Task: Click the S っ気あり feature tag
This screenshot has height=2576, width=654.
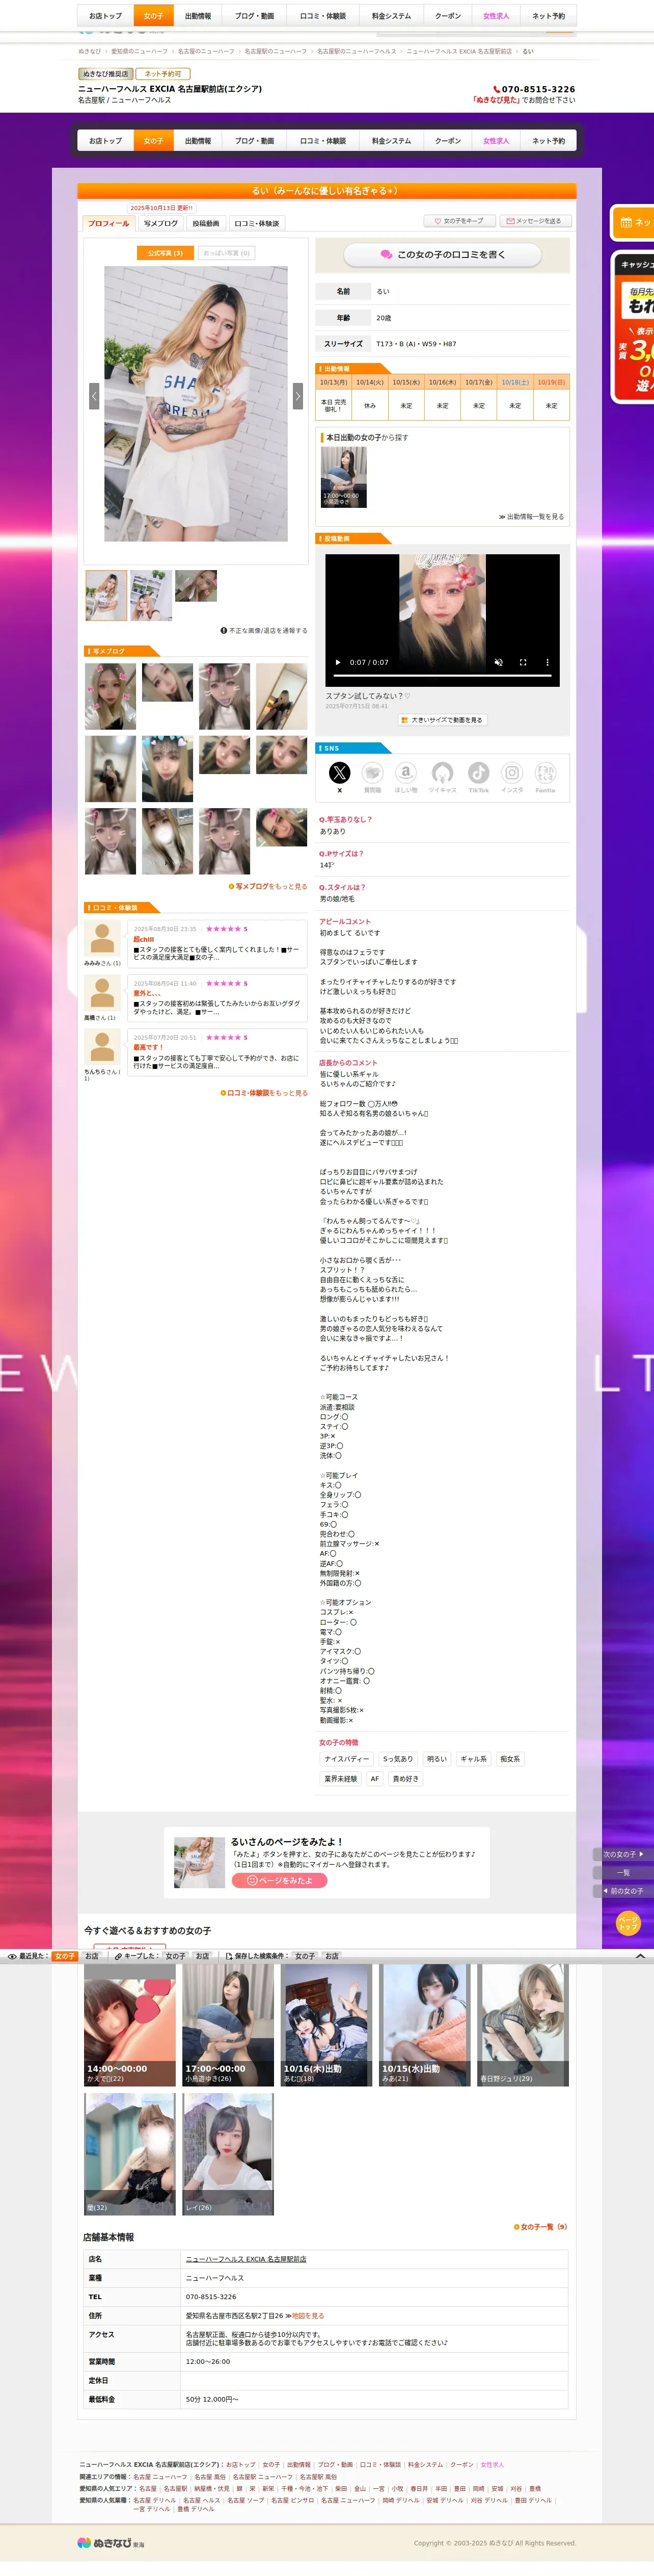Action: point(397,1759)
